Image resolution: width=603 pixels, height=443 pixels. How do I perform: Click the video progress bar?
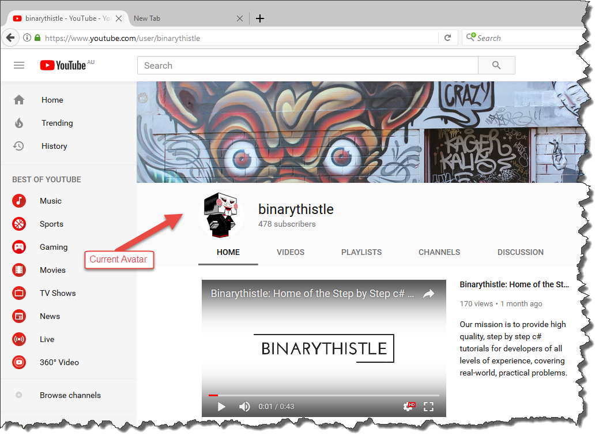pyautogui.click(x=323, y=395)
